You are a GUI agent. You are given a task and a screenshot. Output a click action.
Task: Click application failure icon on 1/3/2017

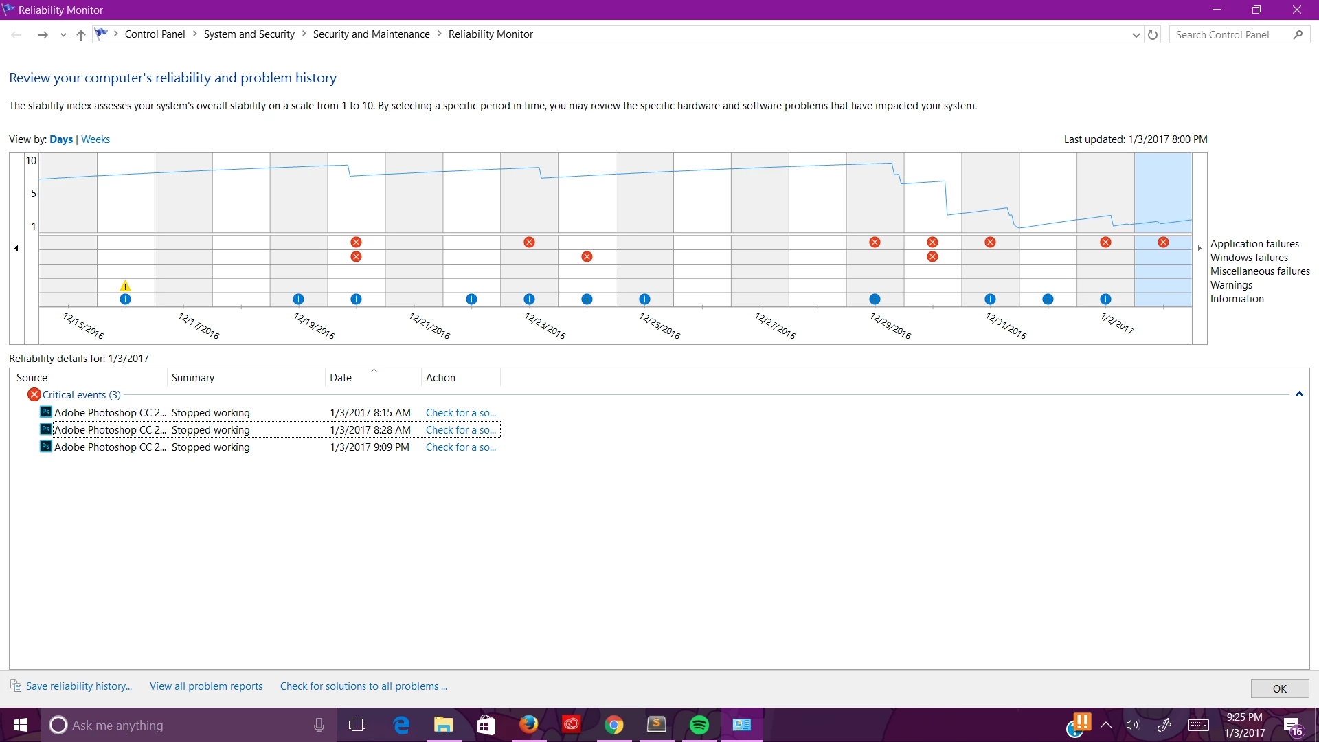[x=1163, y=243]
